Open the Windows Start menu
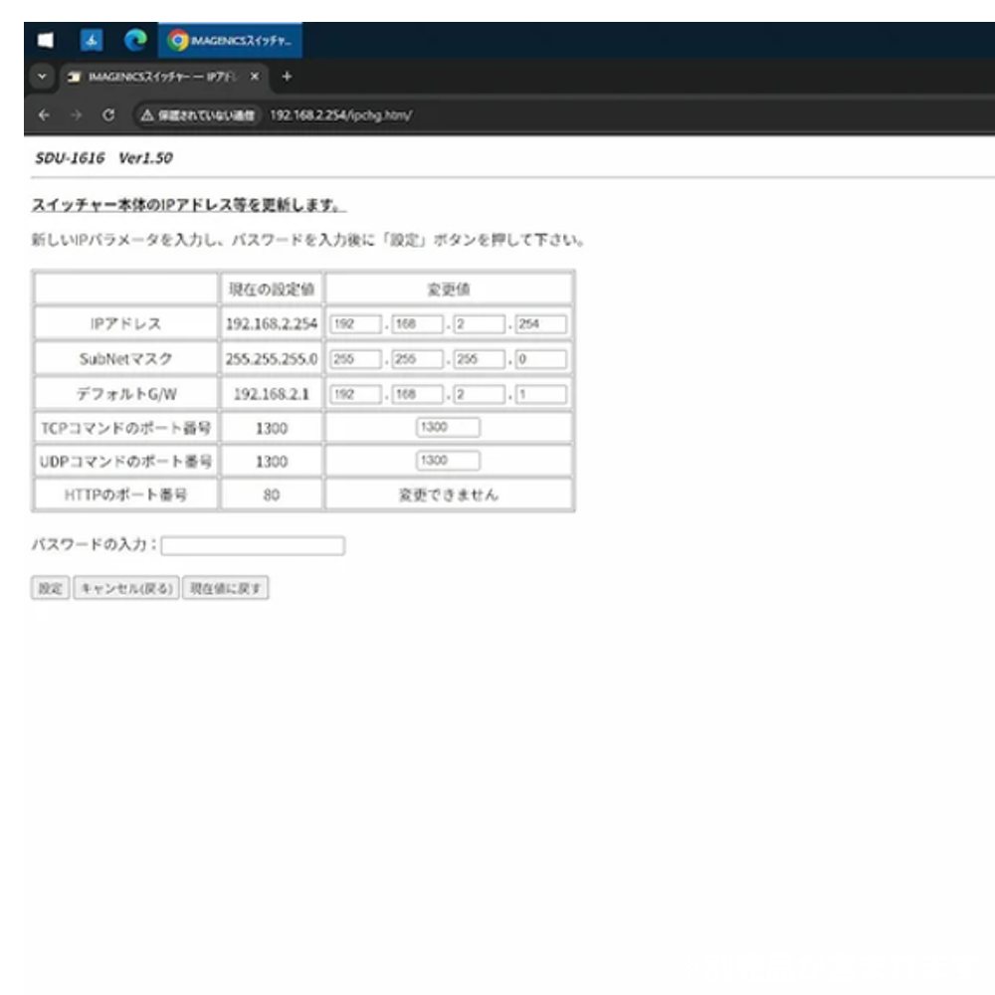The image size is (995, 995). click(44, 41)
